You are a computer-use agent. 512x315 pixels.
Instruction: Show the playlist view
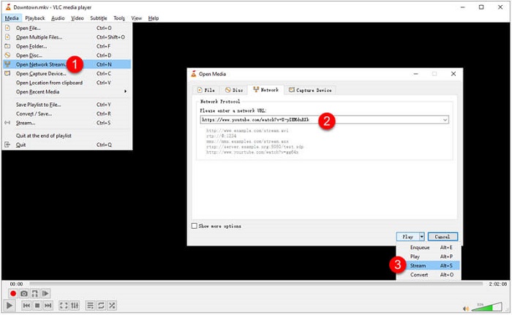(90, 305)
